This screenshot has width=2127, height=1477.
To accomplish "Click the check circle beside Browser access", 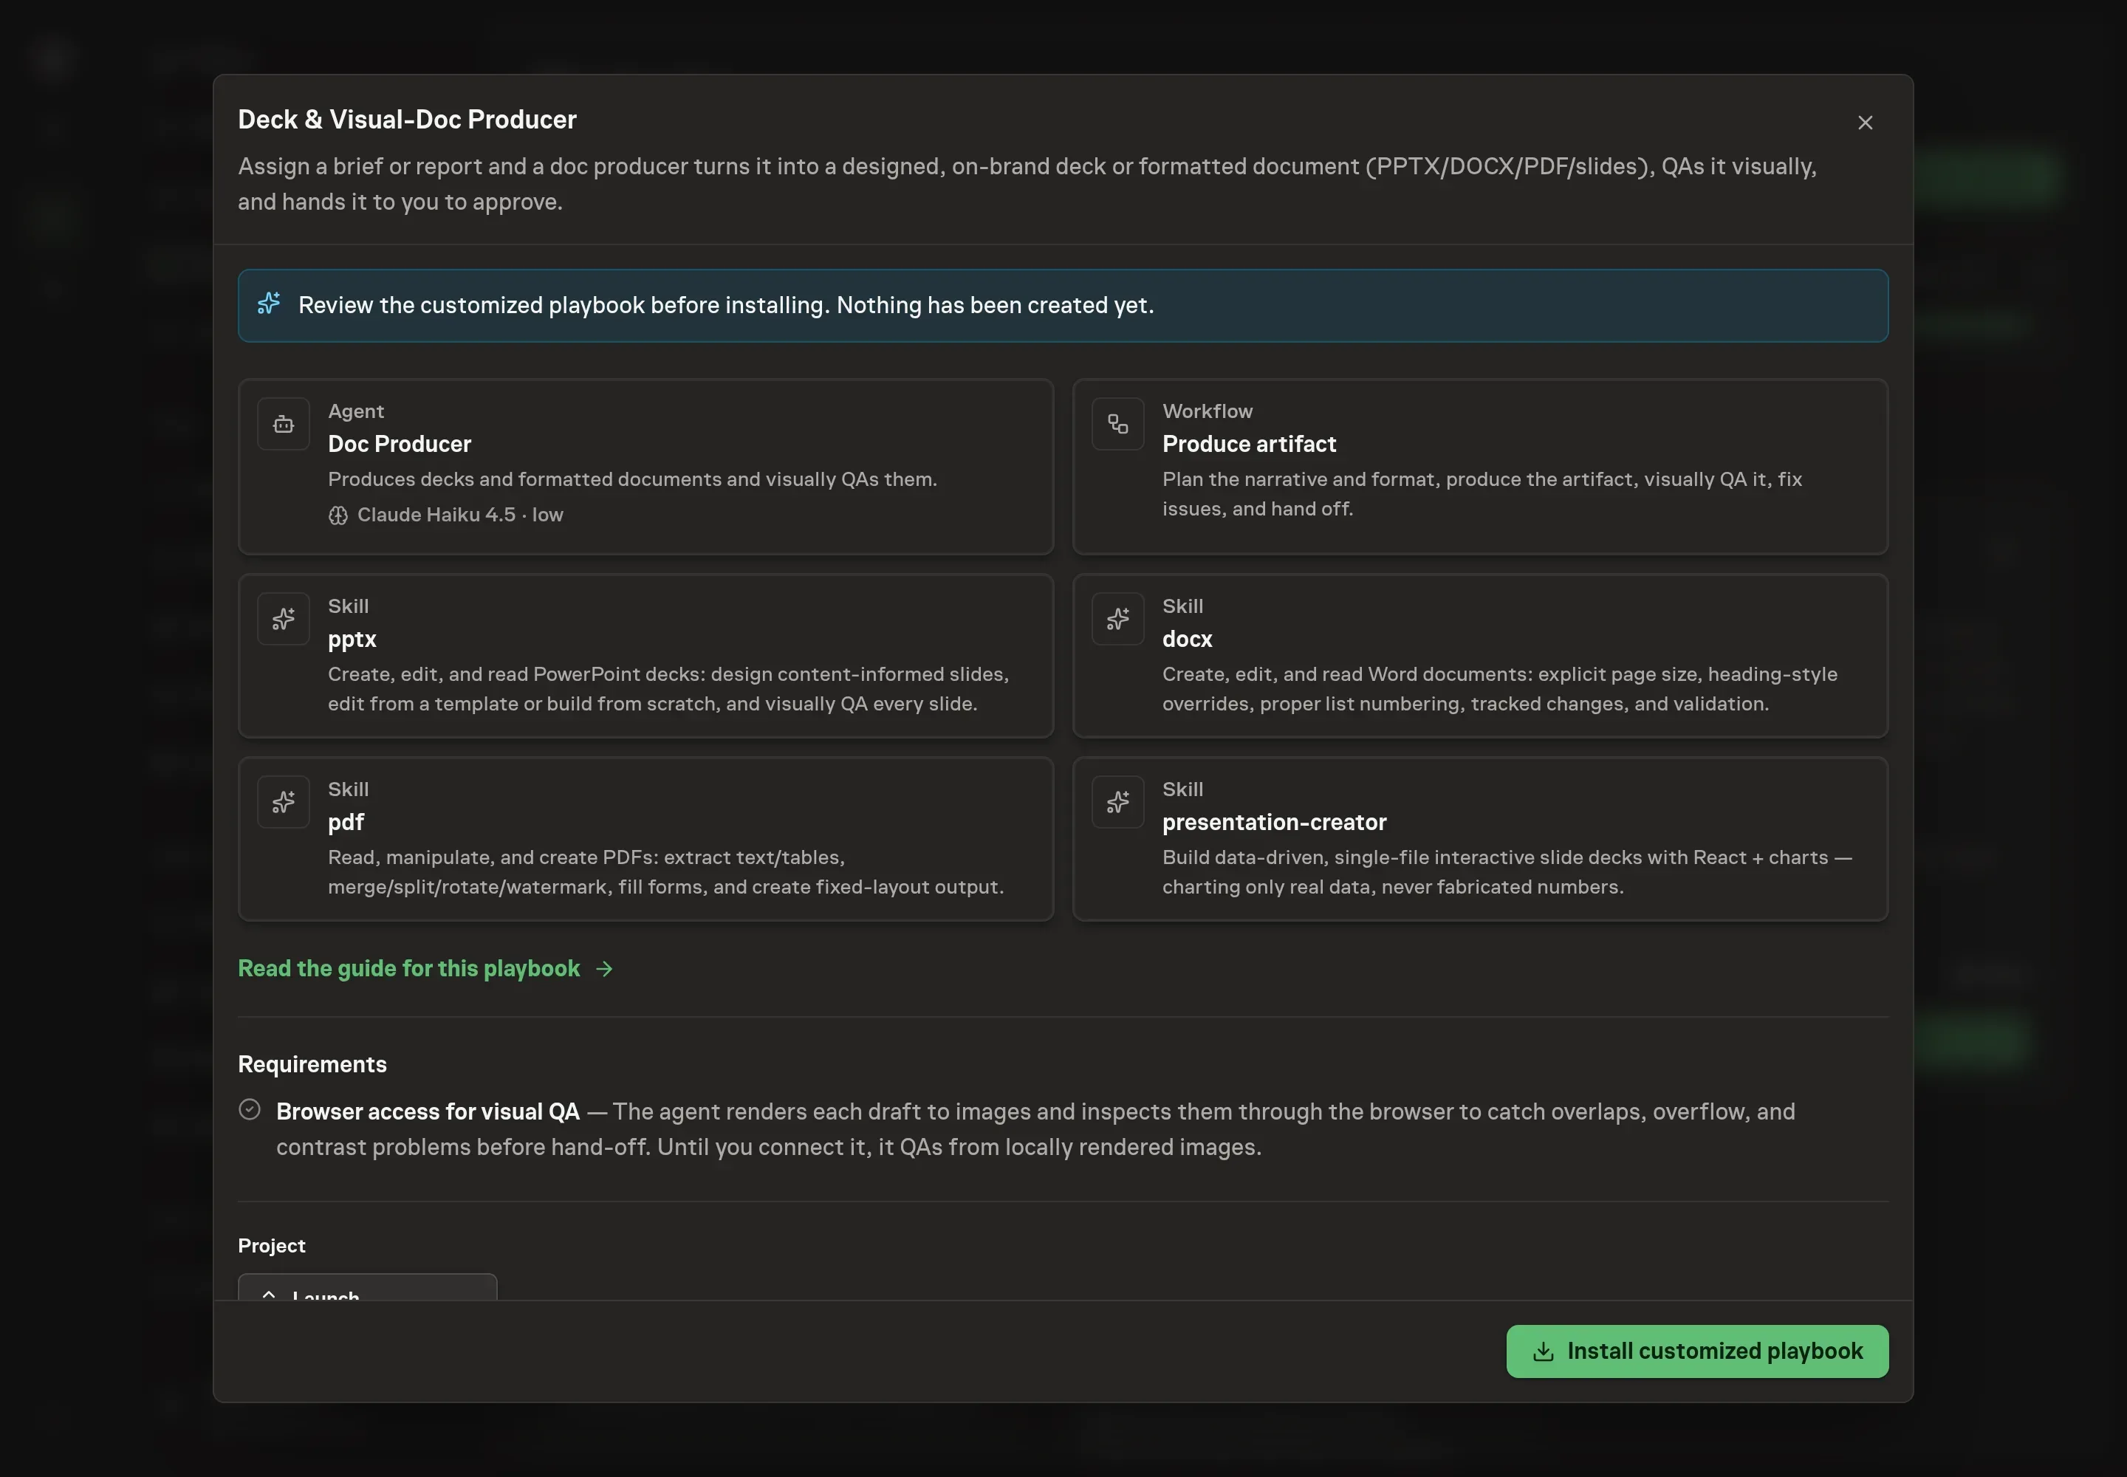I will (250, 1110).
